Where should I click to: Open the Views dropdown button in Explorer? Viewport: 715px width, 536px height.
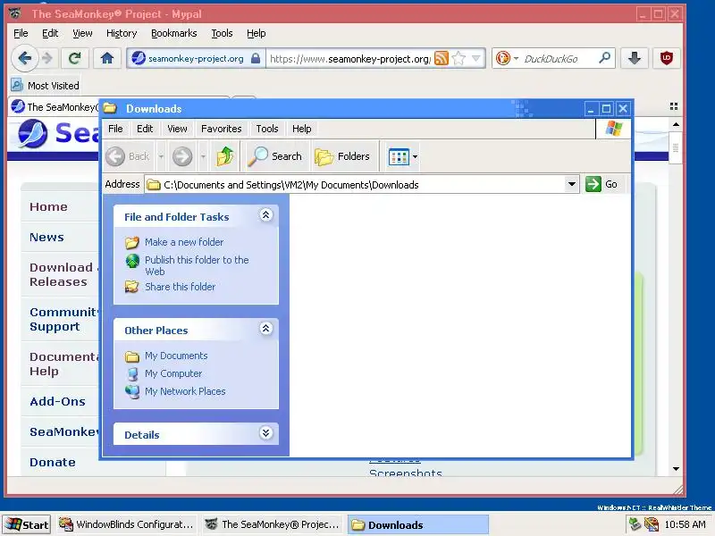click(x=403, y=156)
